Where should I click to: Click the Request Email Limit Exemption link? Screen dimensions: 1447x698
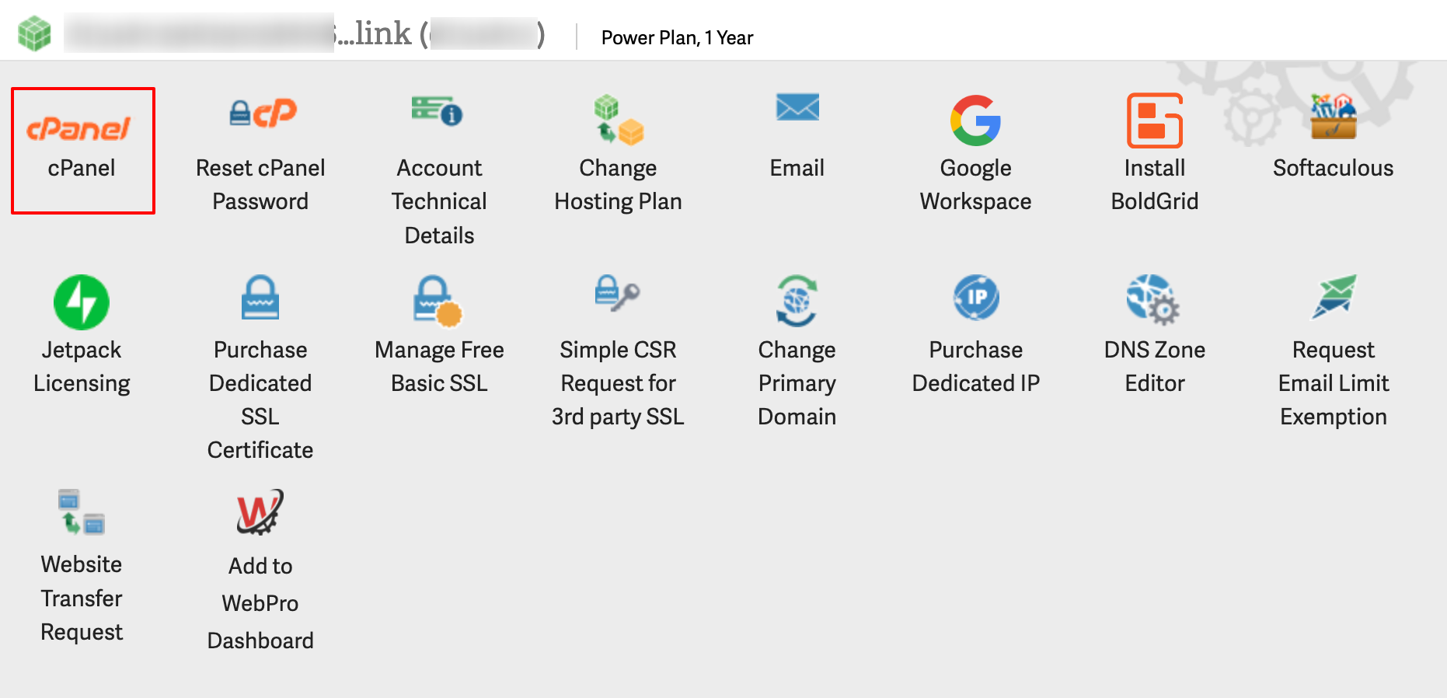point(1334,382)
